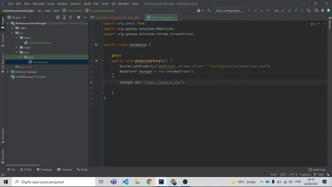Click the Git push arrow icon
The width and height of the screenshot is (332, 187).
point(296,10)
